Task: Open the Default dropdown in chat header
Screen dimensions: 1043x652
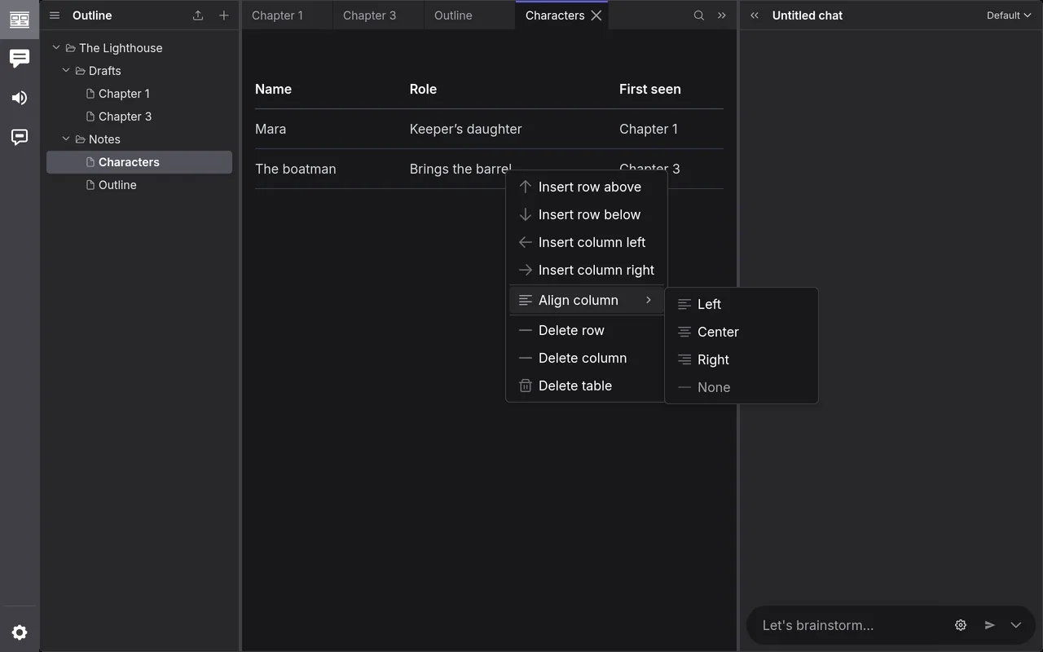Action: click(1009, 15)
